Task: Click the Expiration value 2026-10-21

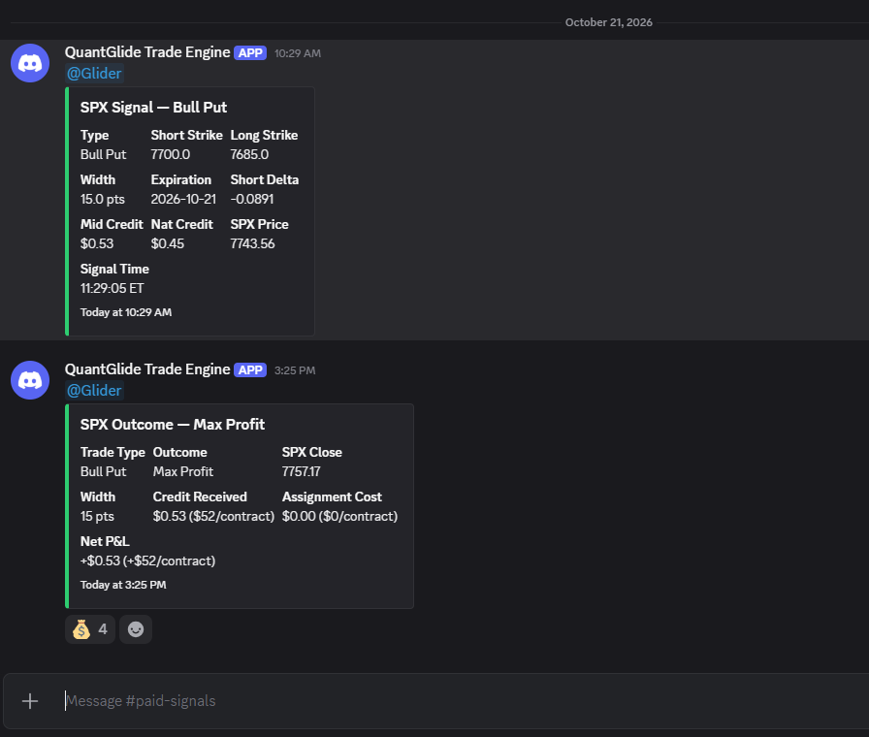Action: click(x=183, y=199)
